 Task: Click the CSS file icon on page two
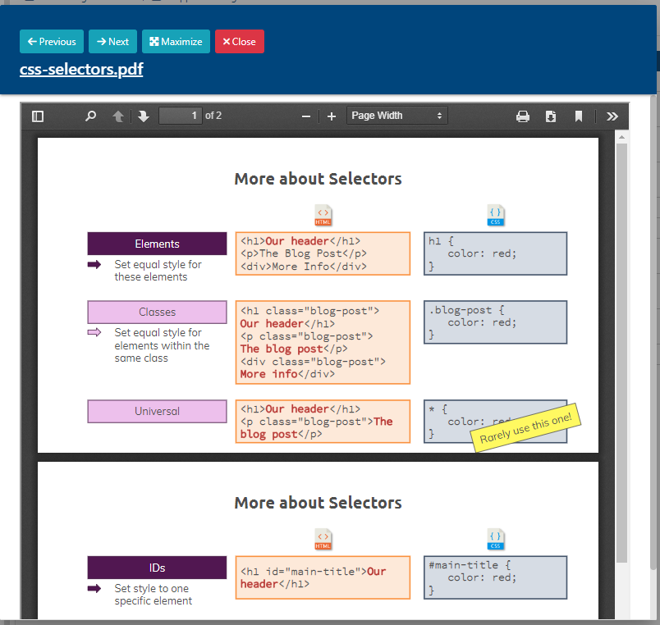(496, 539)
